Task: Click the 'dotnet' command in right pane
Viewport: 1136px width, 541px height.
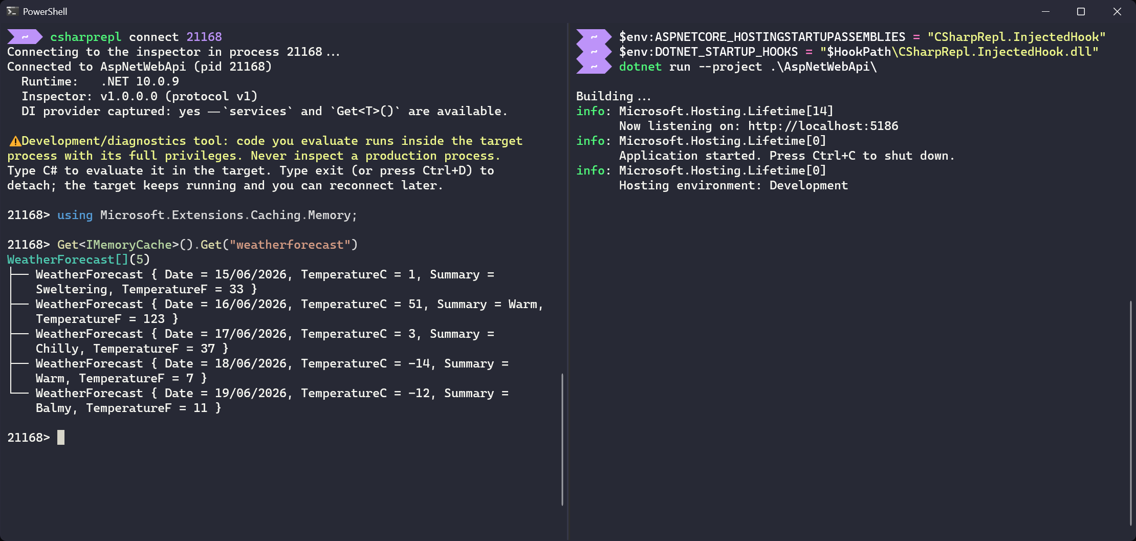Action: (x=640, y=67)
